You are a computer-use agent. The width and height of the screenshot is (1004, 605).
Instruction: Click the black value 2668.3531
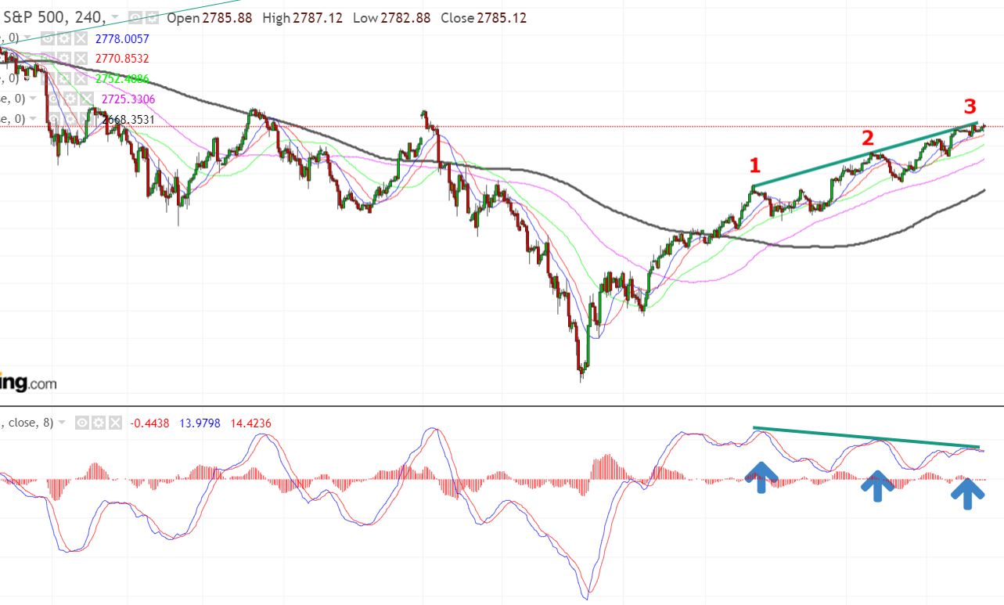pyautogui.click(x=128, y=119)
